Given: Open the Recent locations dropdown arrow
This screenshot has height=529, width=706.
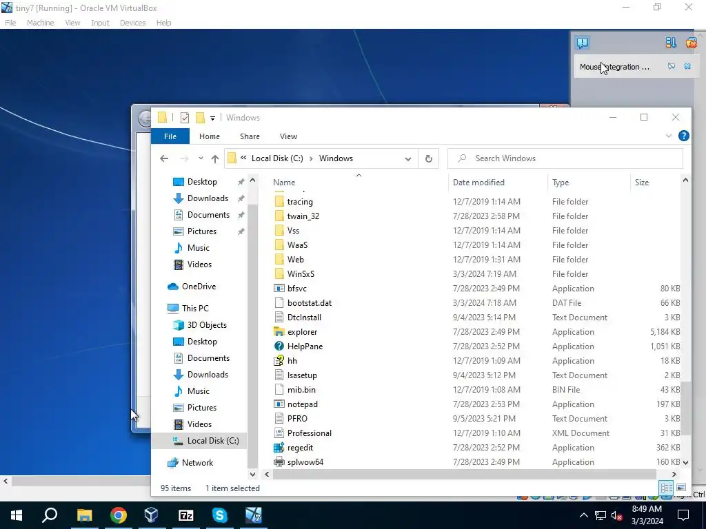Looking at the screenshot, I should click(201, 158).
